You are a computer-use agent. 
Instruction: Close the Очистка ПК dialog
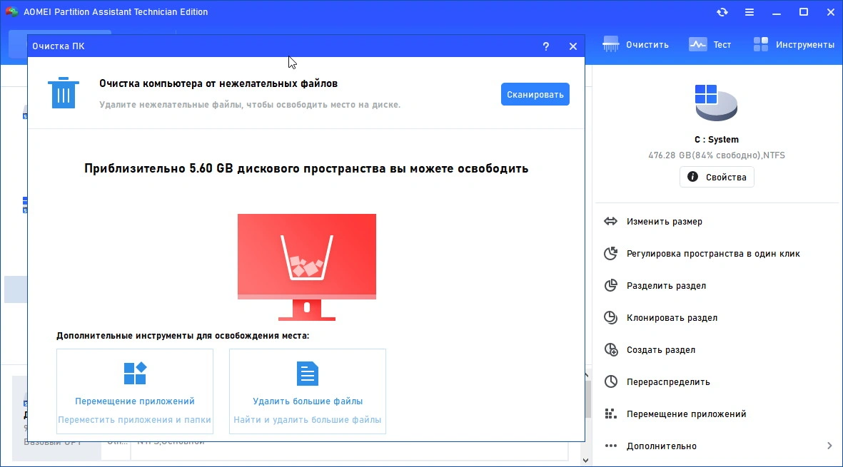pos(573,46)
